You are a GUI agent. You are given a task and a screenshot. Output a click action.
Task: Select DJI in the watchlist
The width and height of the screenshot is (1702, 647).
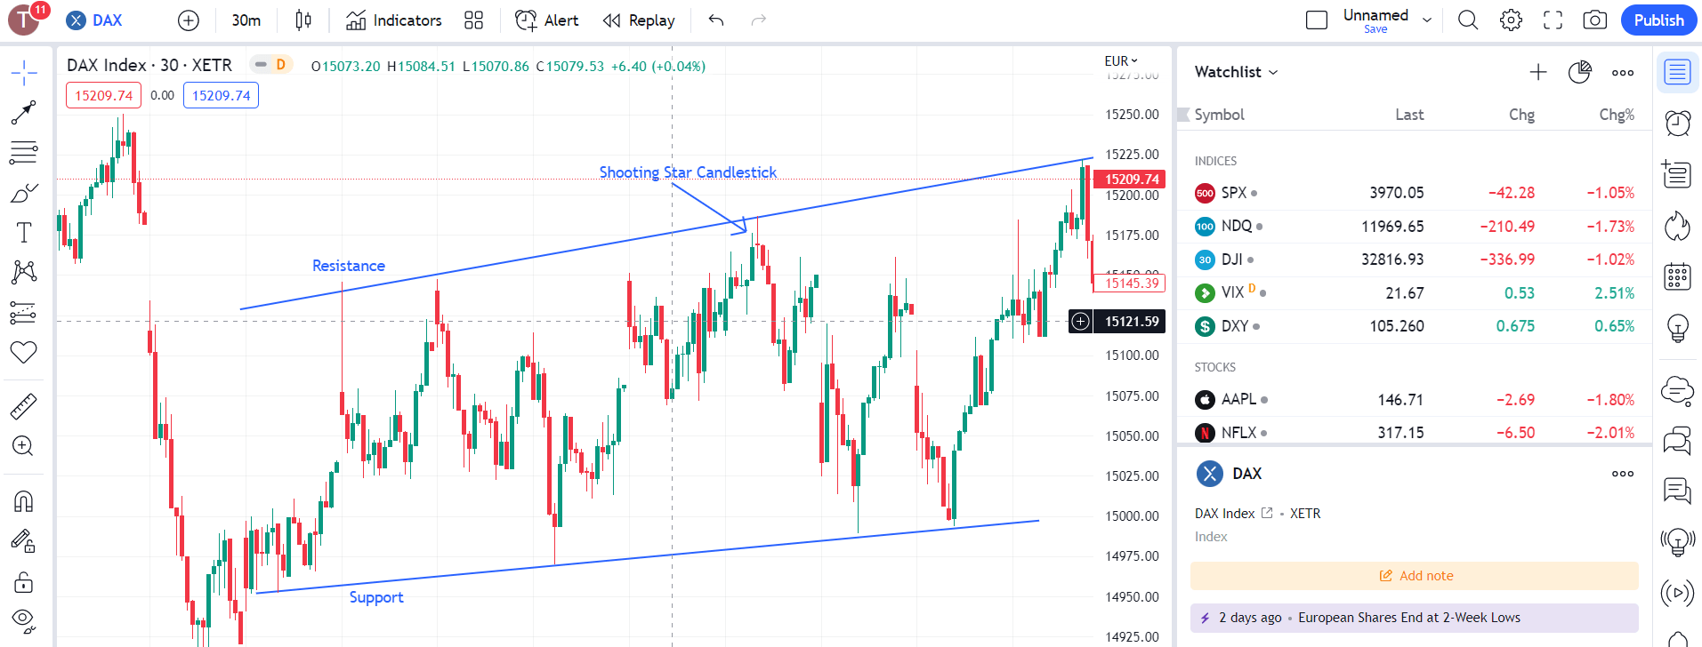(1415, 260)
